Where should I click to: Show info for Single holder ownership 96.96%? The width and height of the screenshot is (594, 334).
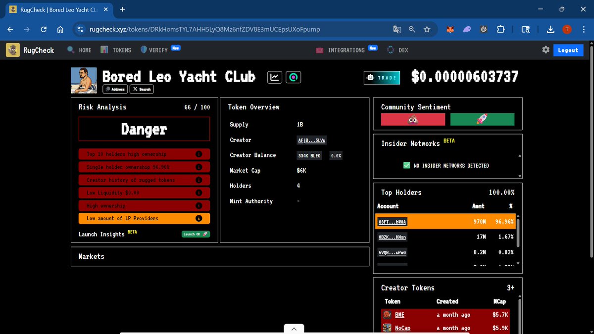[198, 167]
